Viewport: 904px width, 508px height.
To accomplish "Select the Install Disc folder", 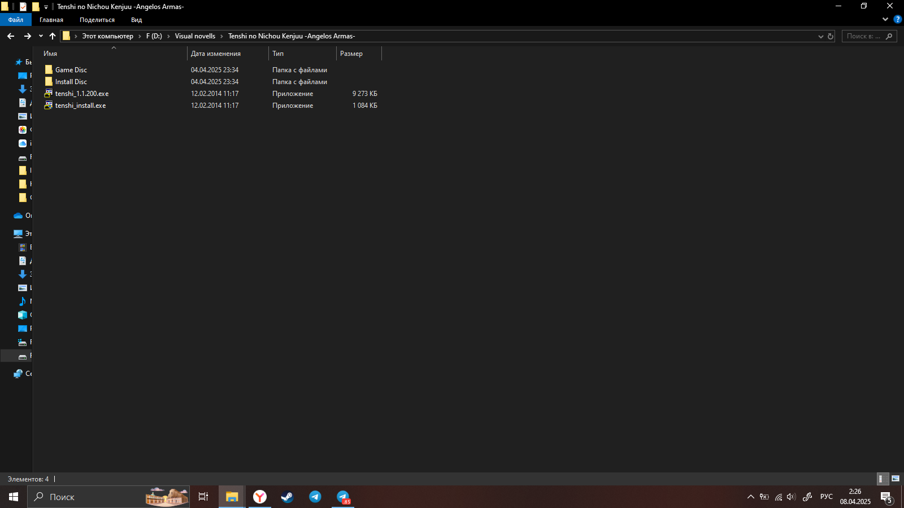I will pos(71,82).
